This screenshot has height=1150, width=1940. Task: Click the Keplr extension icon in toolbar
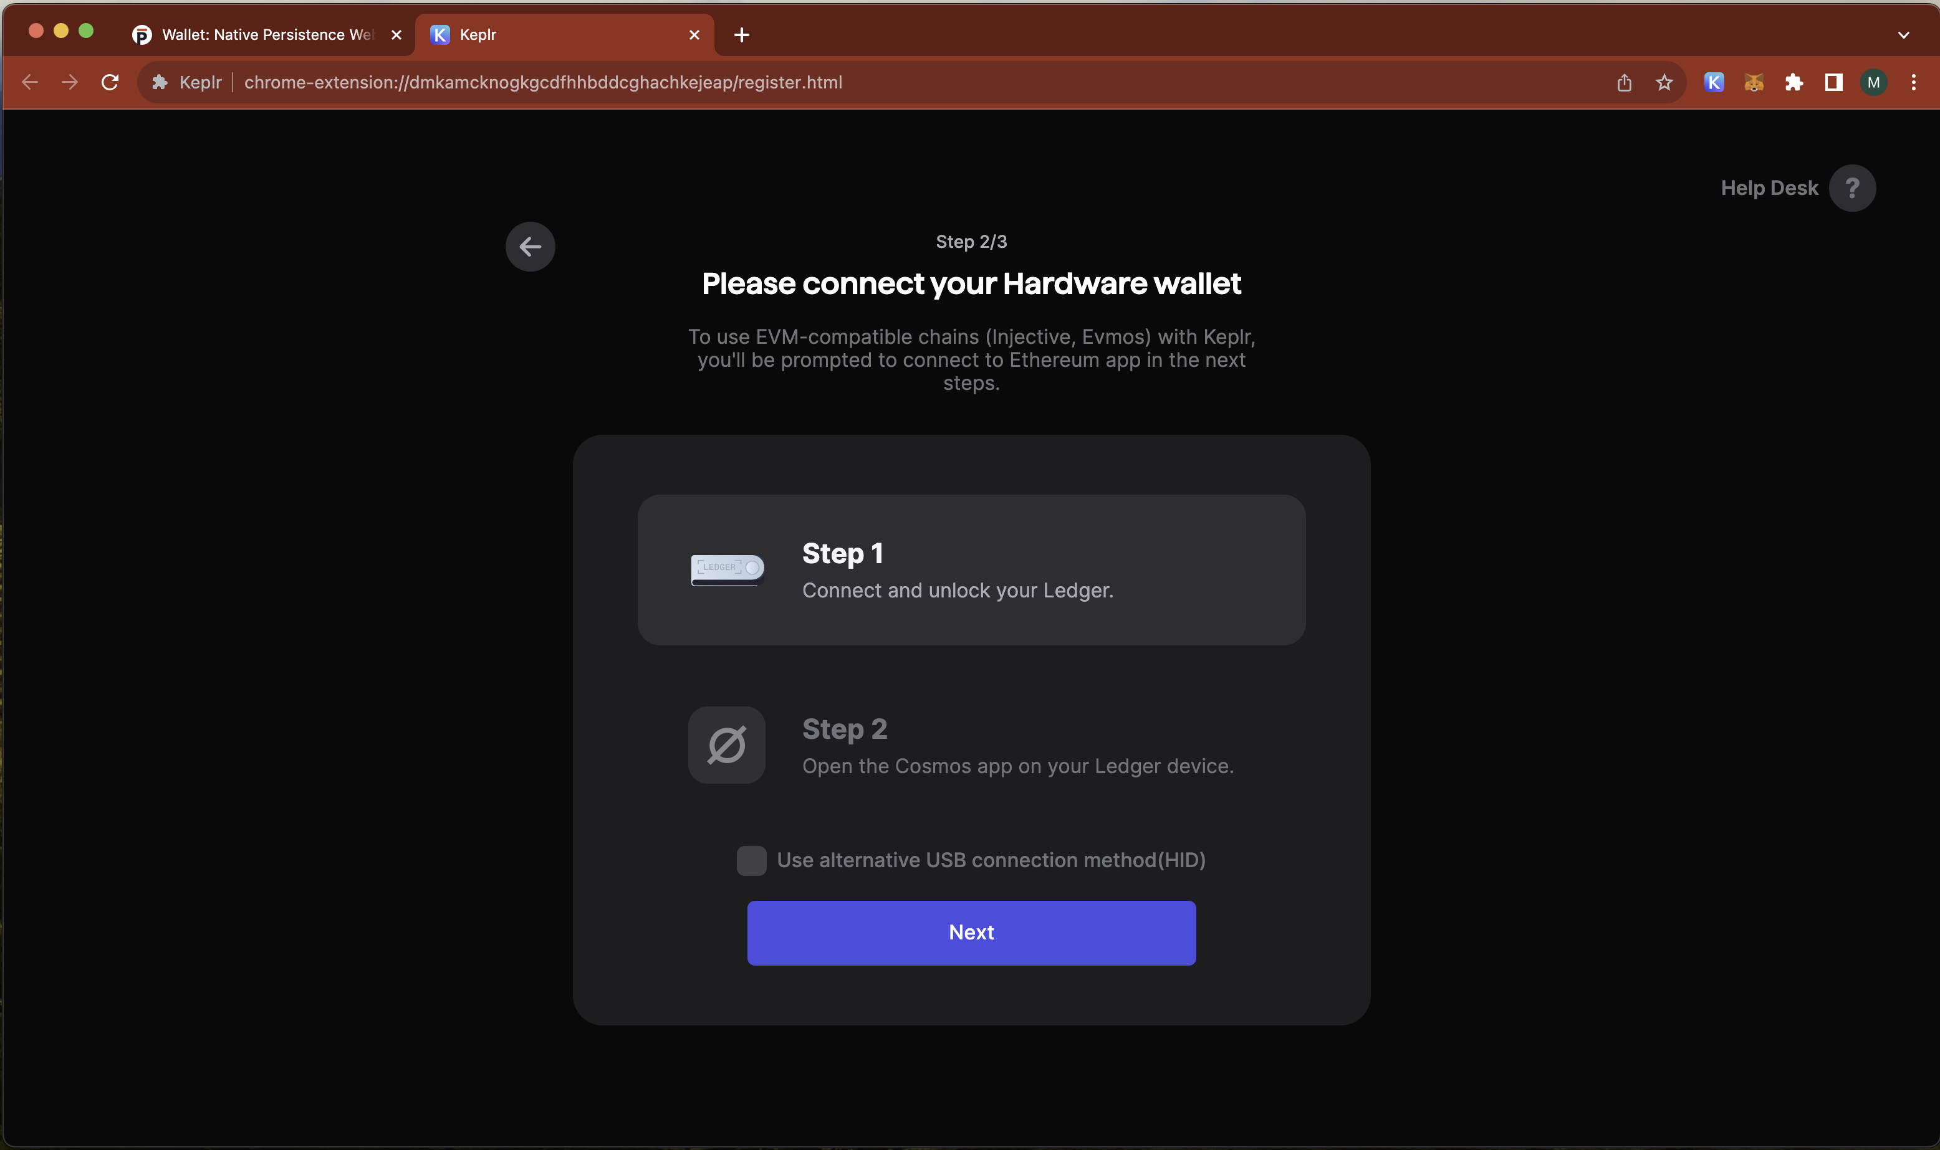pyautogui.click(x=1714, y=82)
